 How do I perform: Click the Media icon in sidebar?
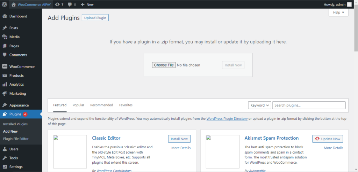[4, 37]
